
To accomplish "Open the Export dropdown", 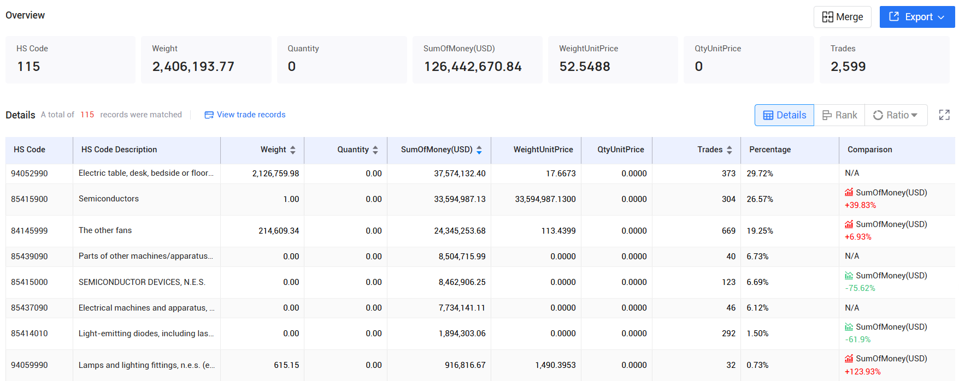I will (x=917, y=17).
